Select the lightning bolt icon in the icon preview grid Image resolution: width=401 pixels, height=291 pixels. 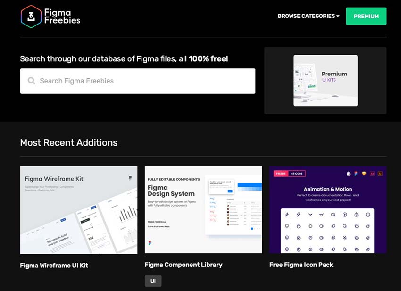(x=287, y=215)
